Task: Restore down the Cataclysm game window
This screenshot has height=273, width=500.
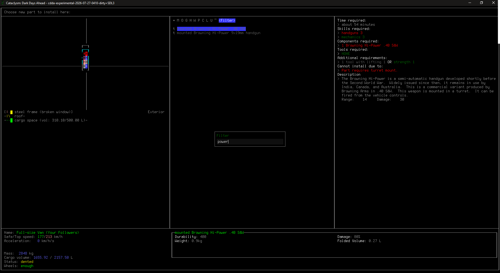Action: (482, 3)
